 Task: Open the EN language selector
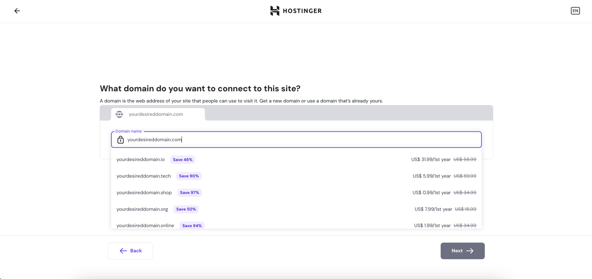coord(575,10)
